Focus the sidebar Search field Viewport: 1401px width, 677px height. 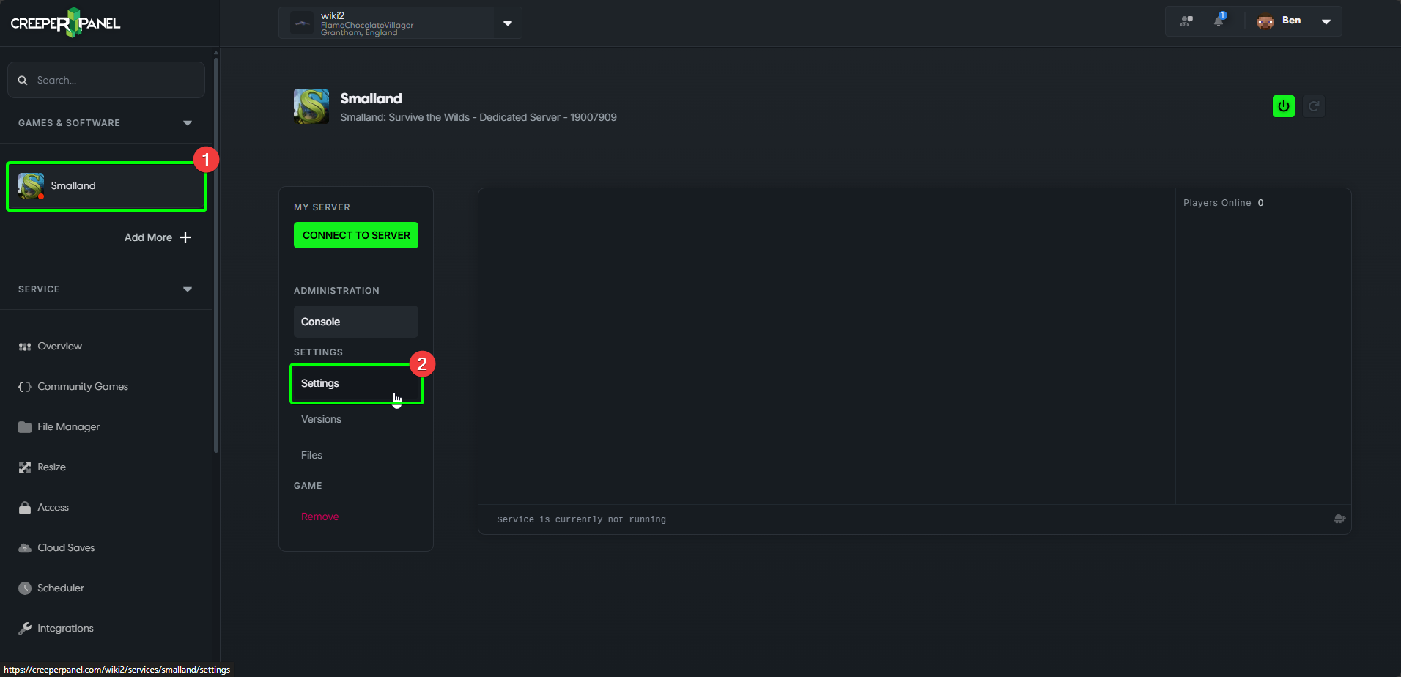point(106,80)
